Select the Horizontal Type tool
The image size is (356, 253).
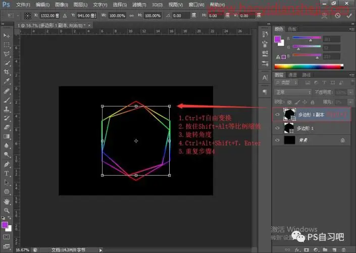(7, 173)
